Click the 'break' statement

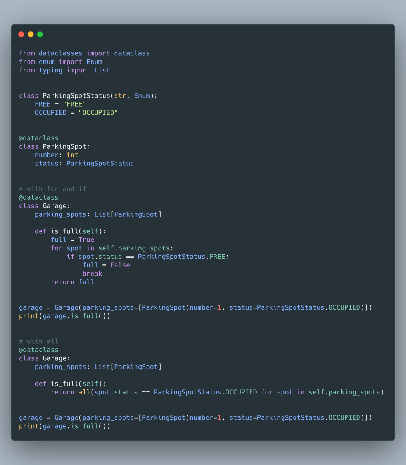(x=92, y=274)
